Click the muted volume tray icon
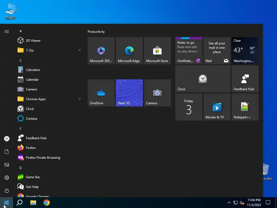Viewport: 277px width, 208px height. click(242, 203)
